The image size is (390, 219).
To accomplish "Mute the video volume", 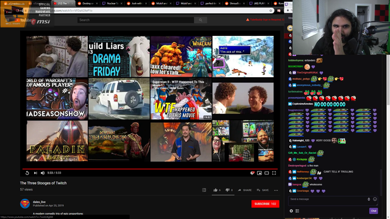I will coord(43,173).
